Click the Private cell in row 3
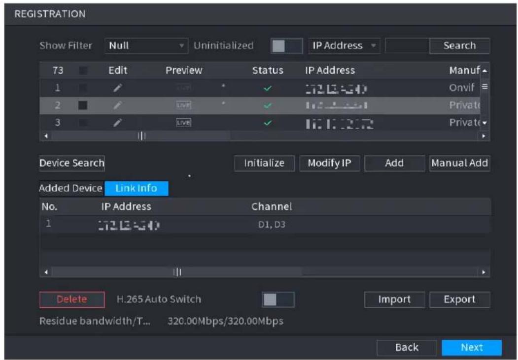Screen dimensions: 518x360 pyautogui.click(x=464, y=122)
